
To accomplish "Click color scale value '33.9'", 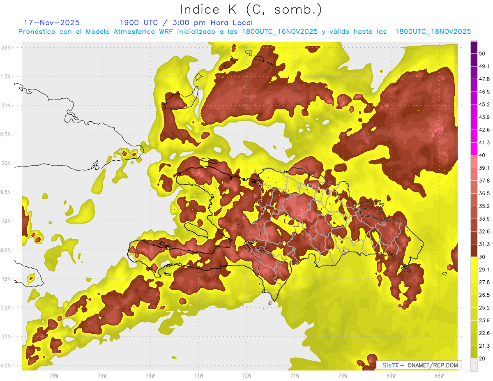I will point(484,219).
